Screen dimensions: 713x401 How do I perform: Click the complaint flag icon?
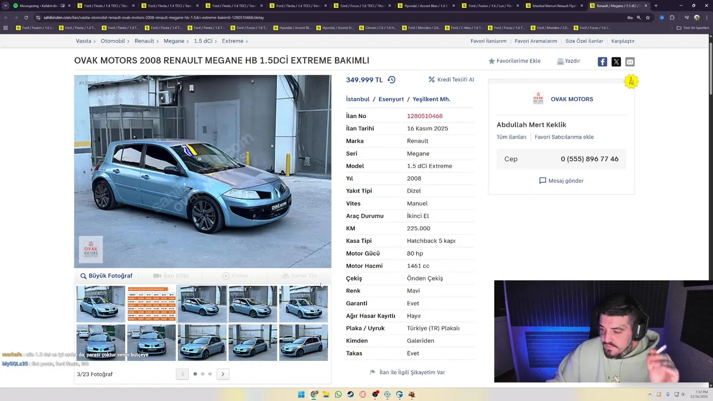(x=373, y=372)
